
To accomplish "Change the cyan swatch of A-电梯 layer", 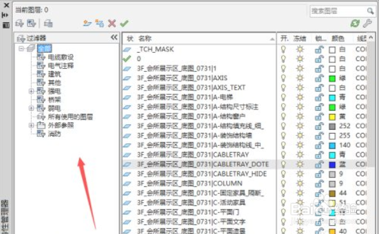I will point(333,98).
